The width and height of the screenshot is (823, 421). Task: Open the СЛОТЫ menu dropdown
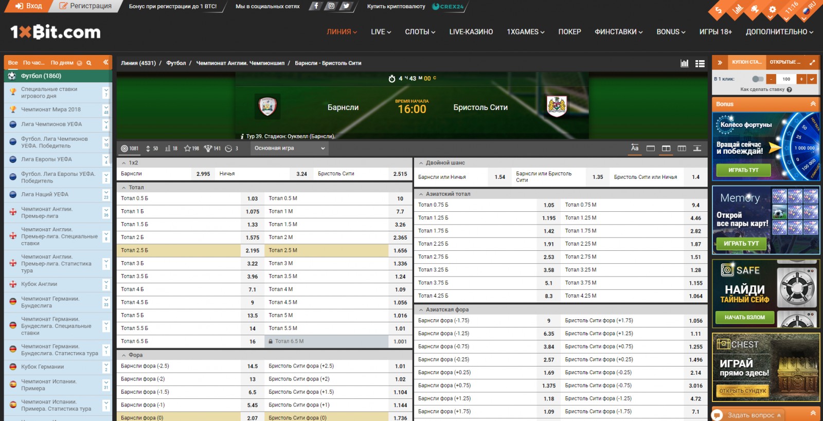pyautogui.click(x=420, y=32)
